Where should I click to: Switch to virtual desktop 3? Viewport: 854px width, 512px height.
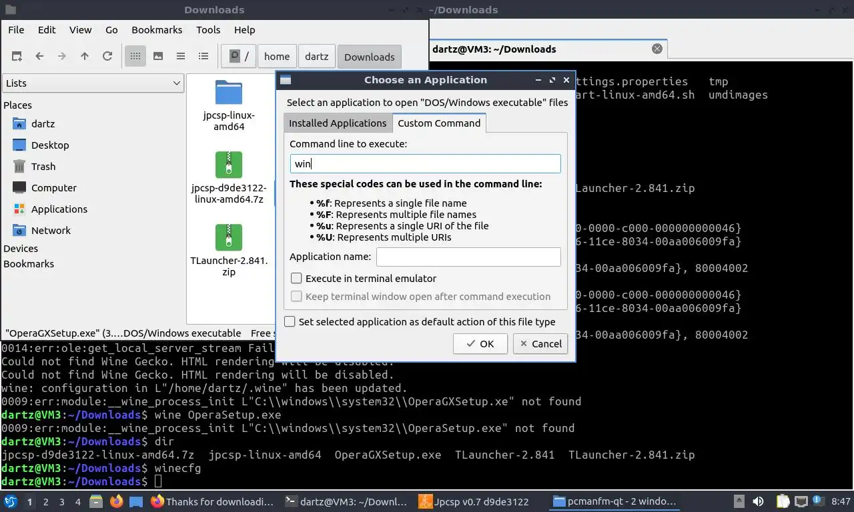(62, 501)
